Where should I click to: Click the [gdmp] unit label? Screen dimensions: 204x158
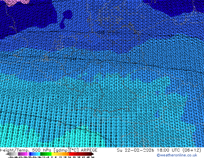pyautogui.click(x=62, y=150)
